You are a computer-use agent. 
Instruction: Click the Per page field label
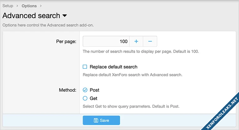[x=66, y=41]
